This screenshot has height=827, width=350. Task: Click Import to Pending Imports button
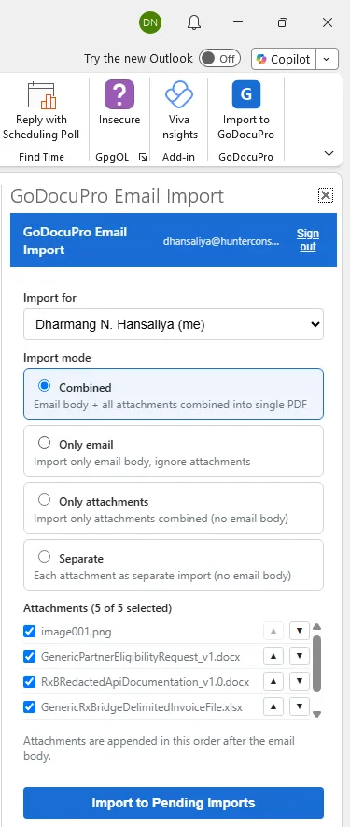pos(174,803)
